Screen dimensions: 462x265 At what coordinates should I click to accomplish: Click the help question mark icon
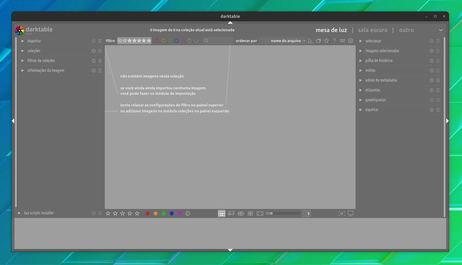click(335, 41)
